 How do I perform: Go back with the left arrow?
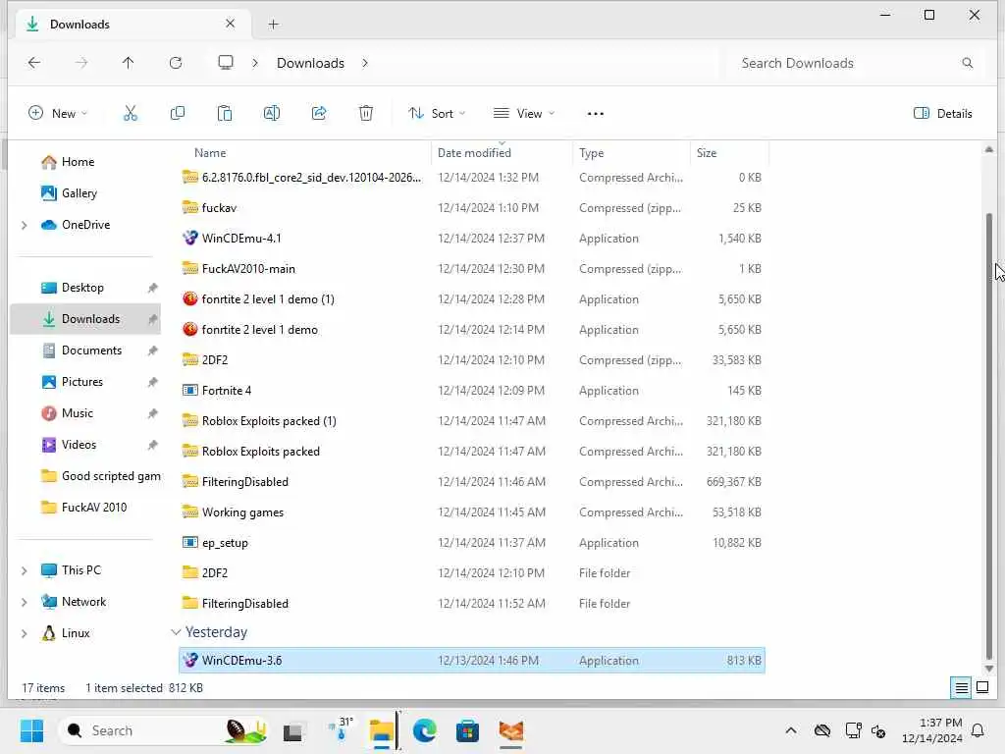coord(34,63)
